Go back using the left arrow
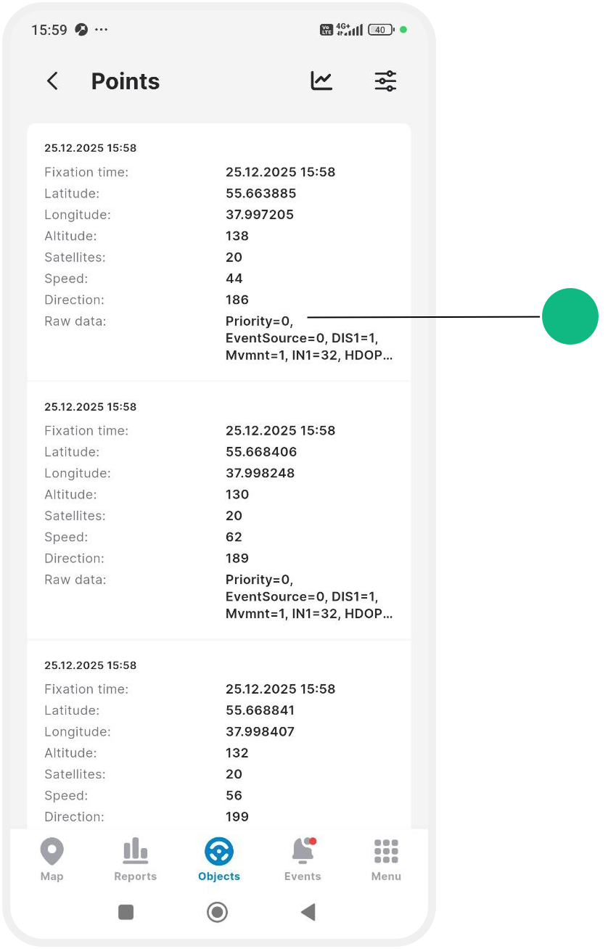This screenshot has width=616, height=949. click(x=52, y=81)
